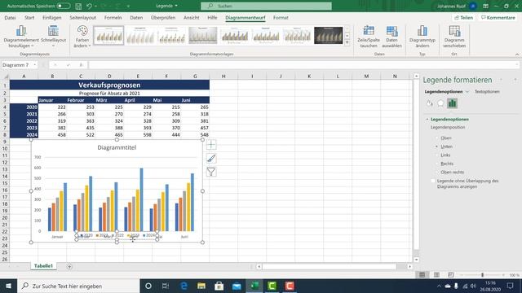The image size is (522, 293).
Task: Open the Name Box dropdown arrow
Action: (x=34, y=65)
